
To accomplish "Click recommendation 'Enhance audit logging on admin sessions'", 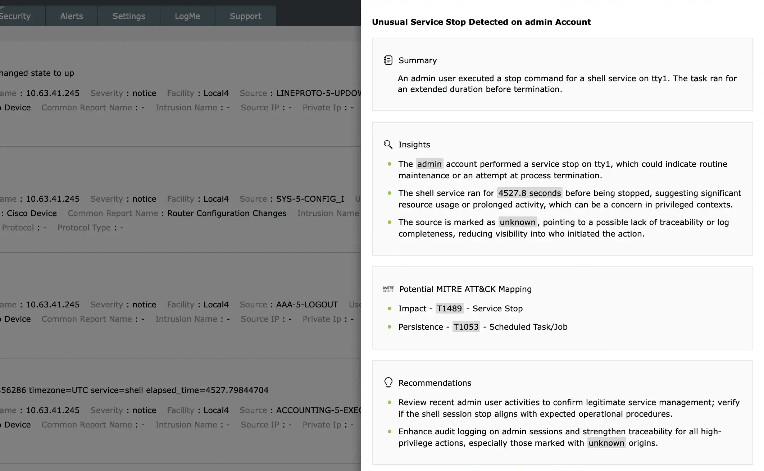I will pyautogui.click(x=560, y=437).
